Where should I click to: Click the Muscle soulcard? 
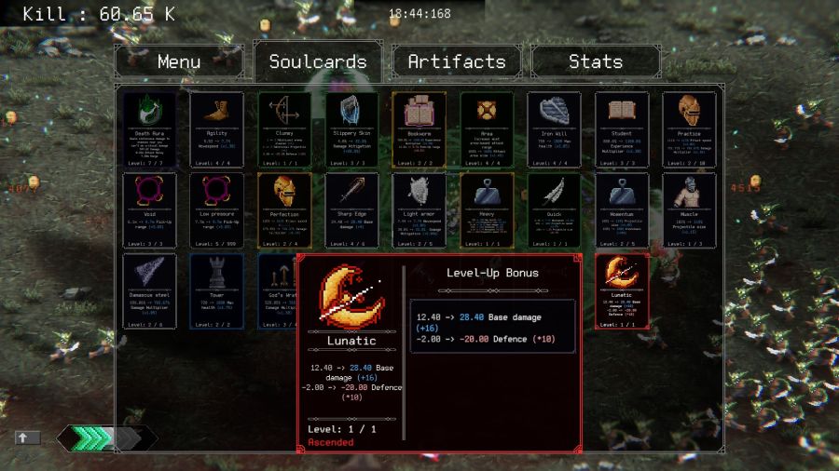tap(689, 210)
